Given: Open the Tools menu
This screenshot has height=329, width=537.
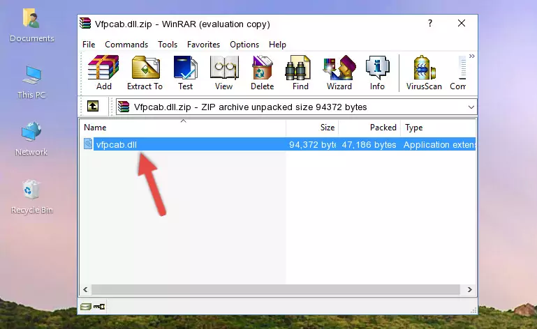Looking at the screenshot, I should [168, 45].
